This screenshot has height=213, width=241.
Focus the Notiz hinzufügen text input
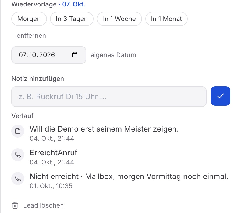109,97
